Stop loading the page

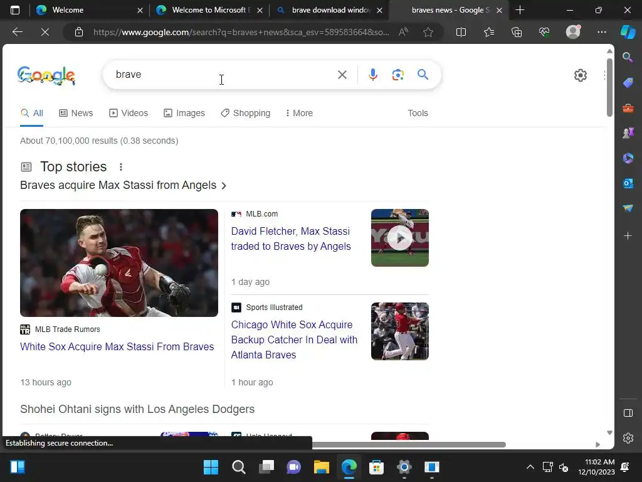pos(45,32)
